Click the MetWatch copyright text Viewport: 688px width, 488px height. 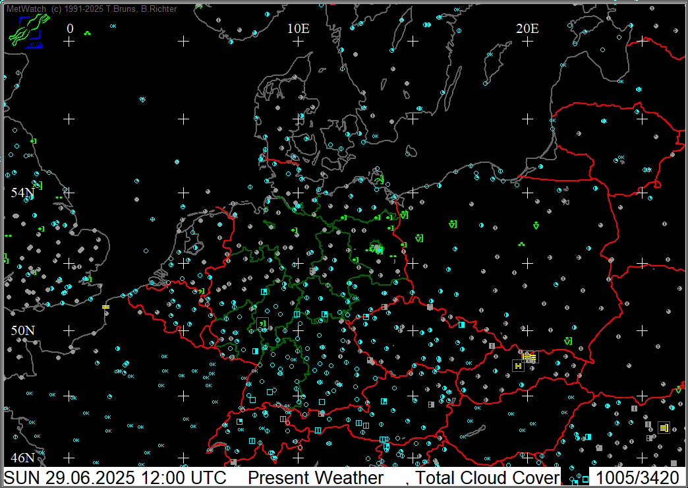[x=92, y=9]
